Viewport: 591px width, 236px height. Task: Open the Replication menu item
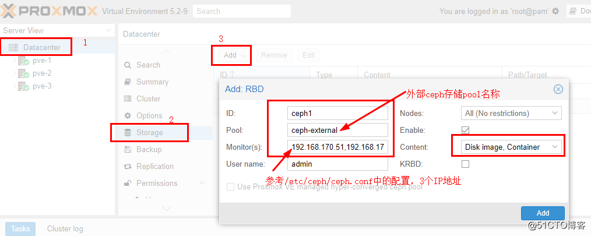click(166, 166)
